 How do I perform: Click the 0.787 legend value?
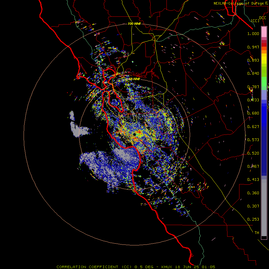tap(253, 87)
